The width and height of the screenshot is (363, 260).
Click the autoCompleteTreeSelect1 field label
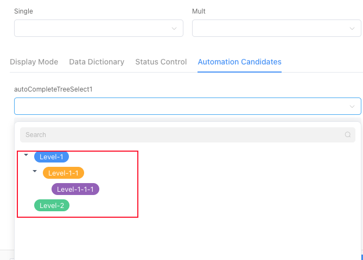53,89
